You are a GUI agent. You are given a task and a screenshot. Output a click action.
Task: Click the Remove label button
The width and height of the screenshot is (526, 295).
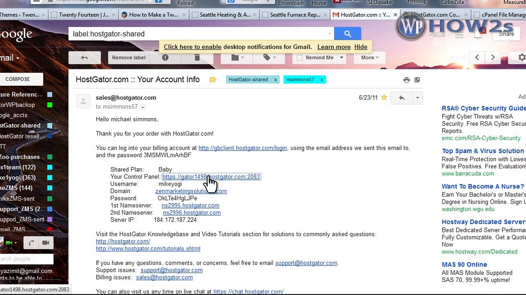click(x=129, y=58)
